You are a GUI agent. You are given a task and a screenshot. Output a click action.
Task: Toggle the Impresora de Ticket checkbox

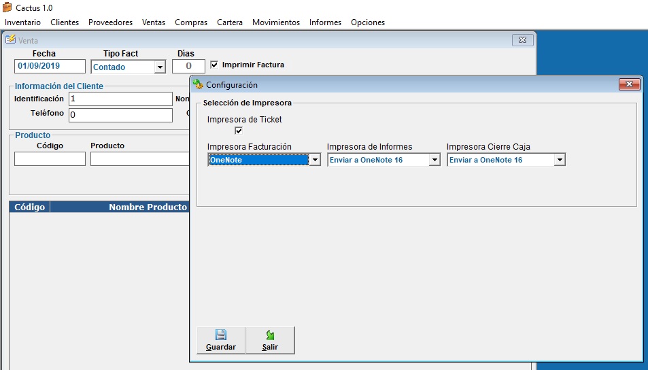[239, 131]
